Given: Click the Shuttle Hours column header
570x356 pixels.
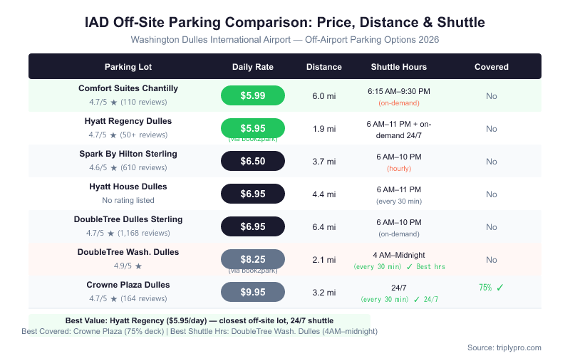Looking at the screenshot, I should (399, 67).
